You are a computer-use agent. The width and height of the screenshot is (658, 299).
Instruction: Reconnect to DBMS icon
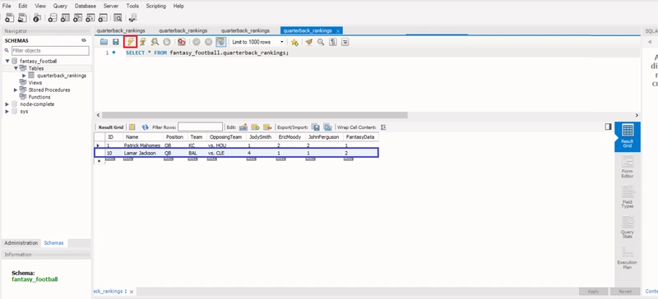(x=133, y=17)
